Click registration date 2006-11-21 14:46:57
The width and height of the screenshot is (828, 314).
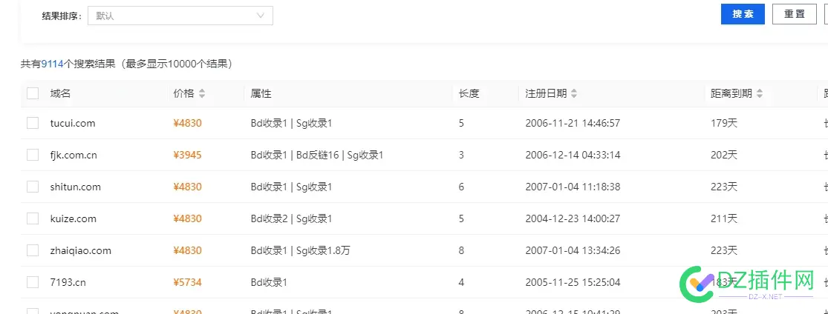pos(573,123)
